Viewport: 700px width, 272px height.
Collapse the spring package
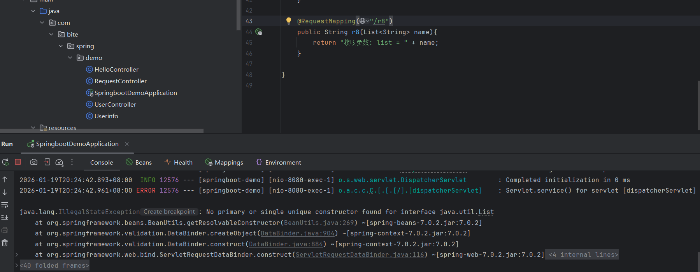(61, 46)
